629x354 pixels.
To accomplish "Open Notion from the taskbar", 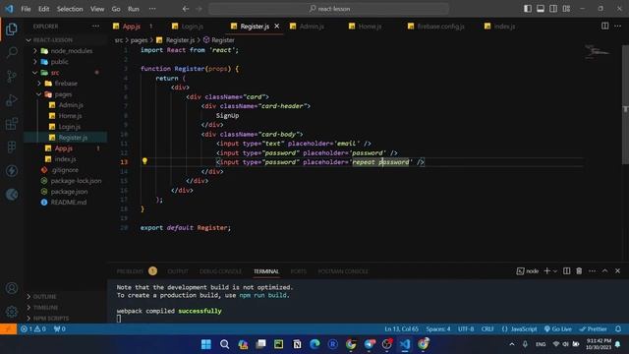I will pyautogui.click(x=297, y=344).
